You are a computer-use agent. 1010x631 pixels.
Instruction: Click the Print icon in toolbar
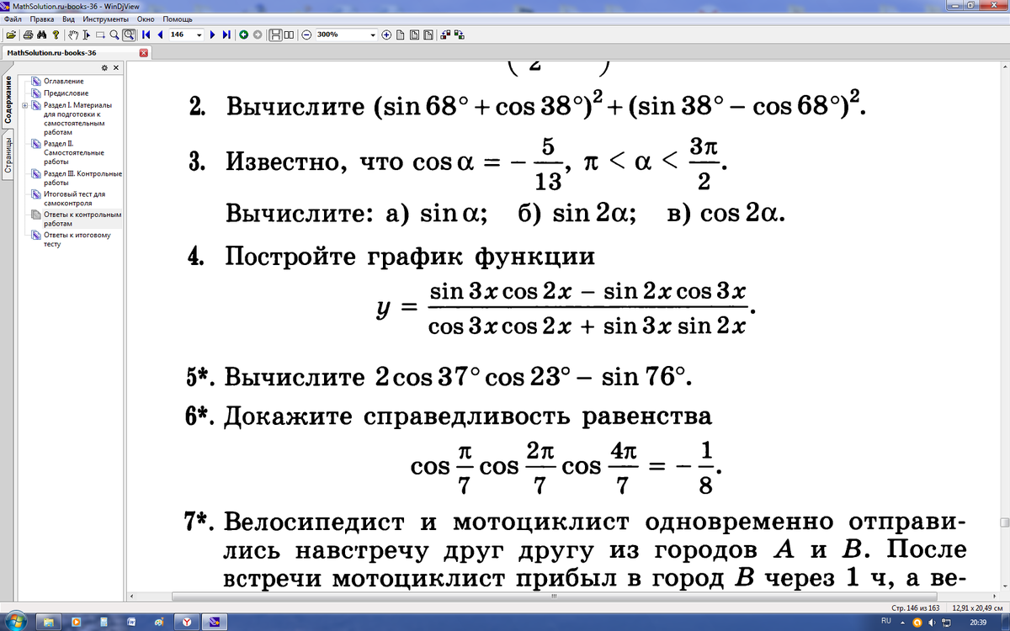(x=28, y=35)
